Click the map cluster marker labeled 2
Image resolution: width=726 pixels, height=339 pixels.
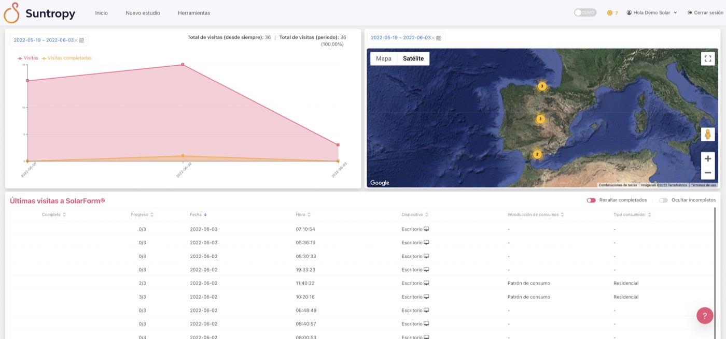coord(537,154)
